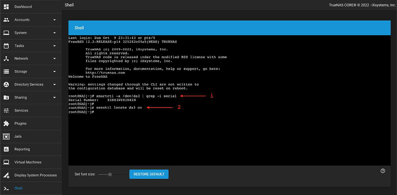Click the Dashboard grid icon
Viewport: 397px width, 195px height.
click(x=6, y=7)
